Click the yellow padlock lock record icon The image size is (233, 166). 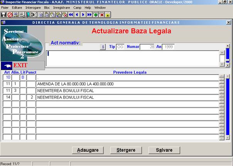coord(108,15)
